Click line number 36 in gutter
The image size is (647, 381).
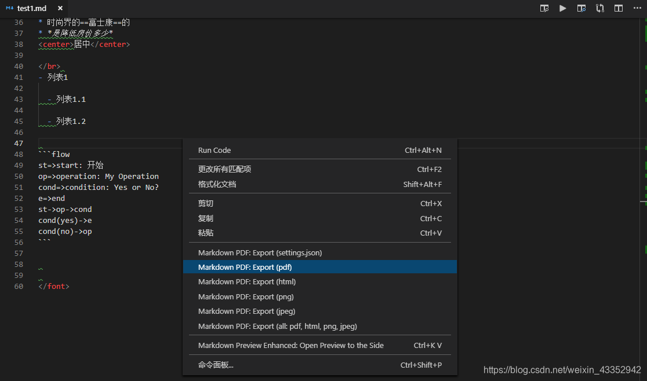[x=19, y=22]
